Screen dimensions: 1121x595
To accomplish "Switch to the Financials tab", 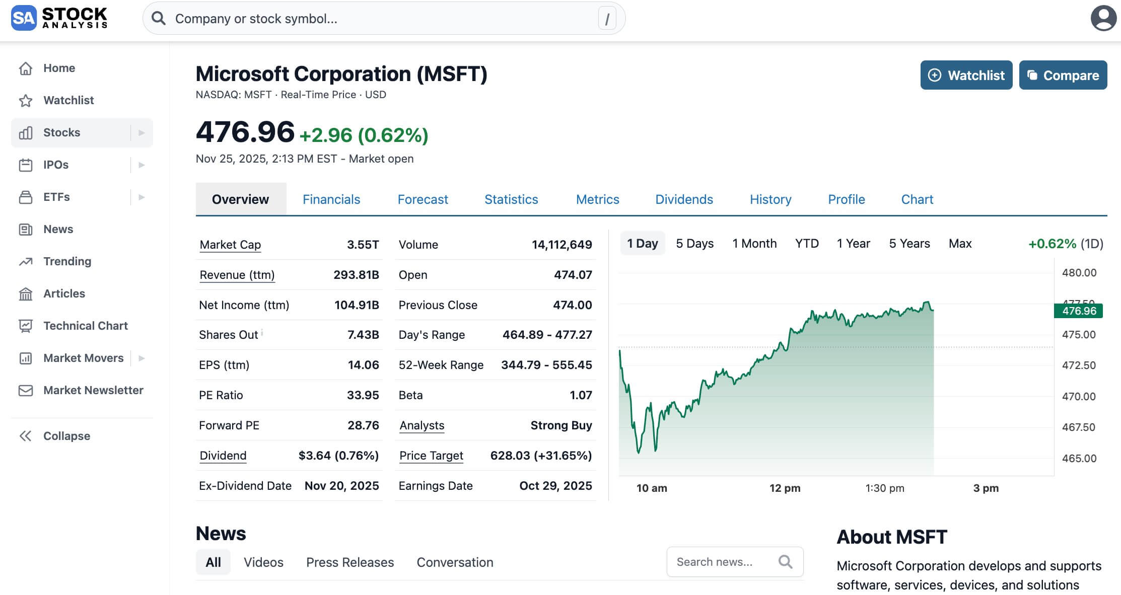I will tap(331, 199).
